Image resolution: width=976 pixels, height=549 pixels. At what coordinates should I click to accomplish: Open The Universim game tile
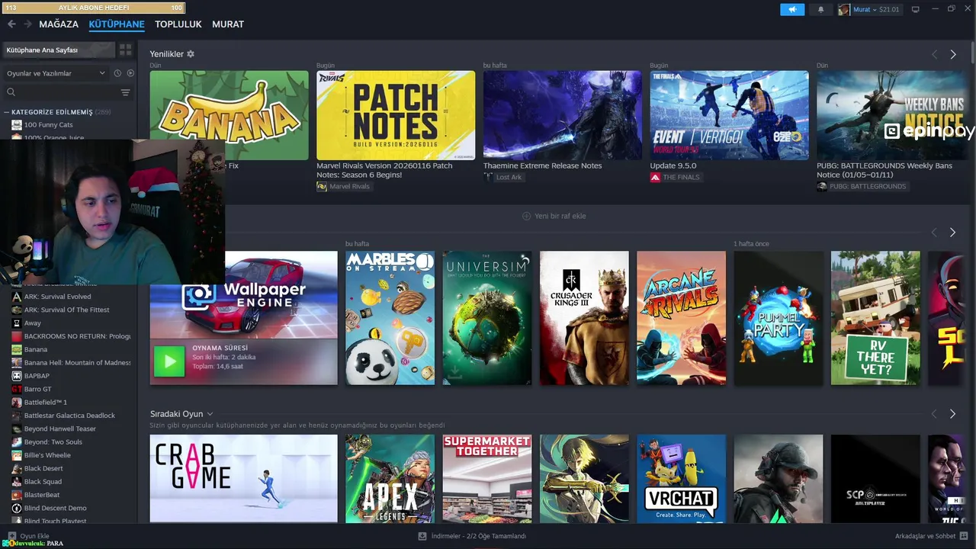[x=487, y=318]
